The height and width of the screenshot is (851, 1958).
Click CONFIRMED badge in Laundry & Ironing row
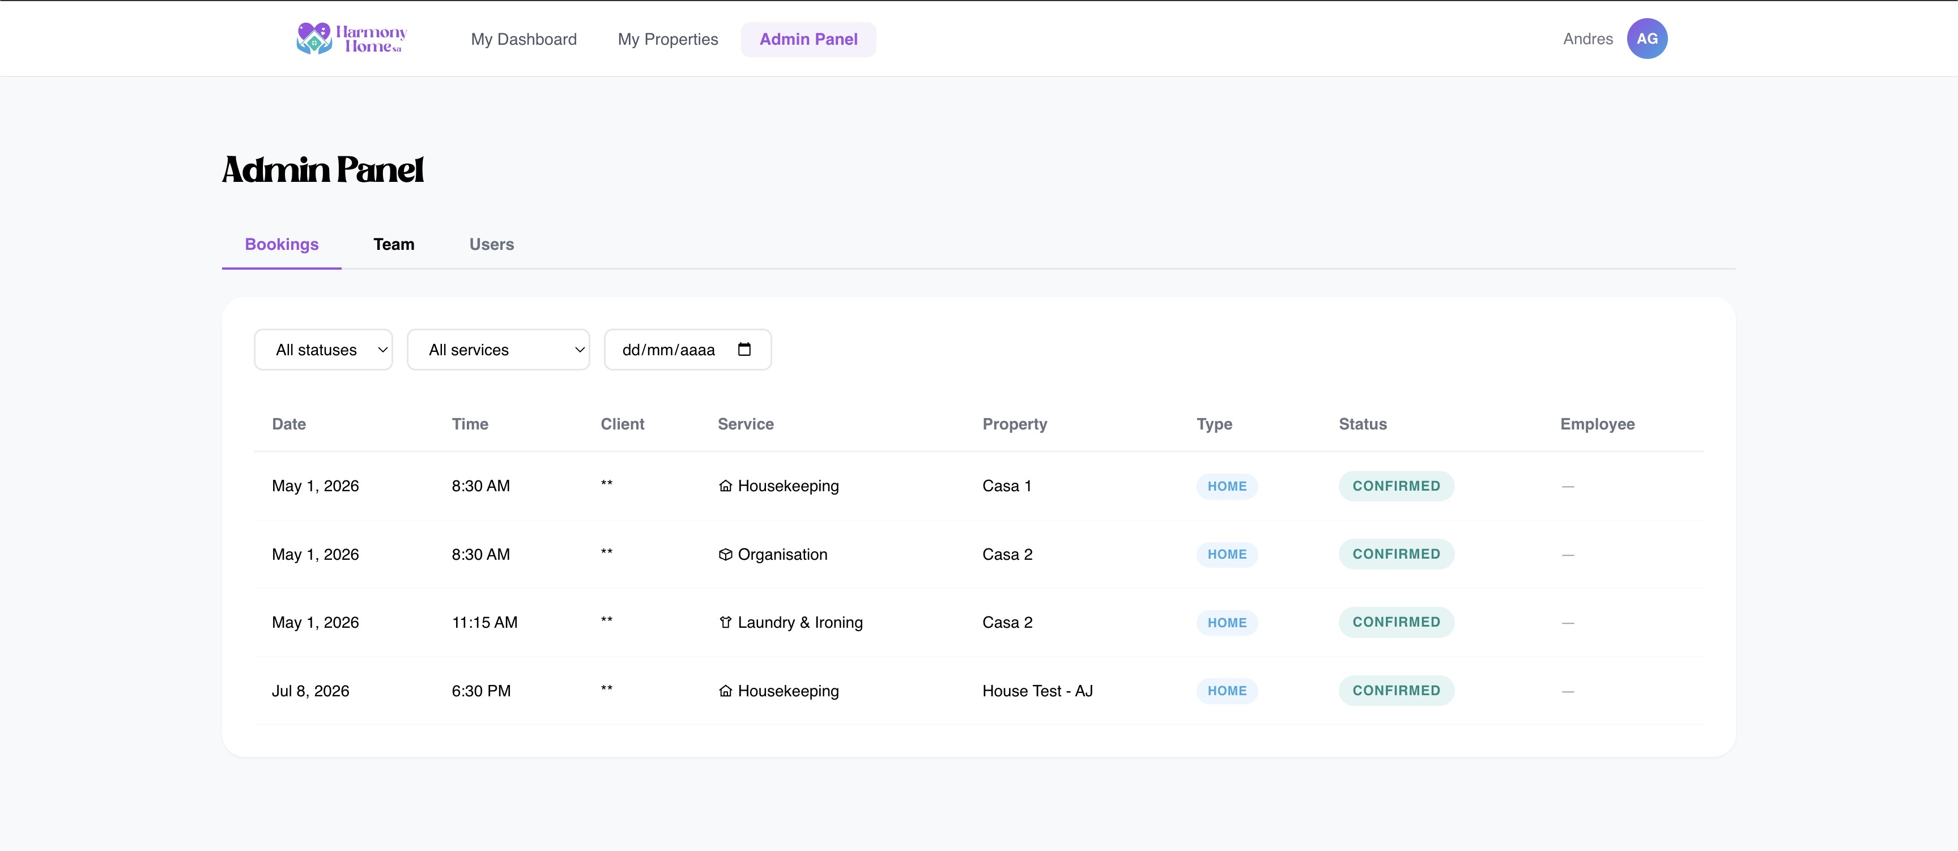[x=1395, y=622]
